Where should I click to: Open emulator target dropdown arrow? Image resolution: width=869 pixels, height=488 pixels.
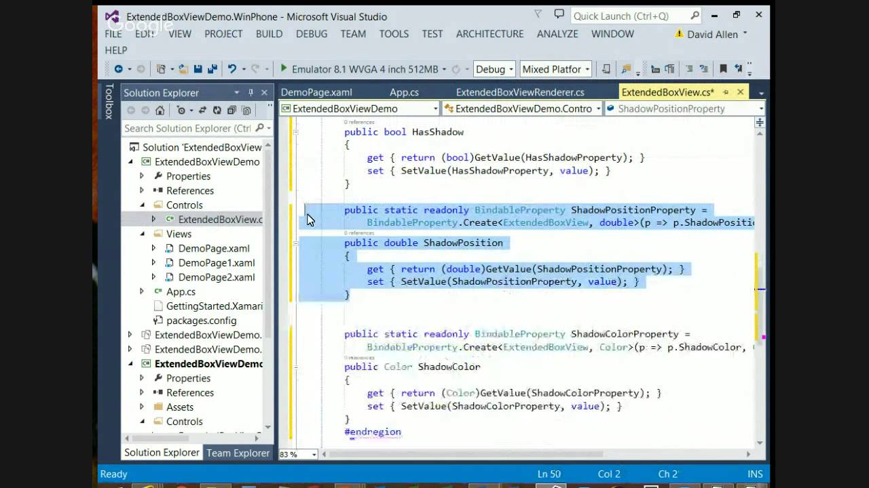pyautogui.click(x=444, y=69)
